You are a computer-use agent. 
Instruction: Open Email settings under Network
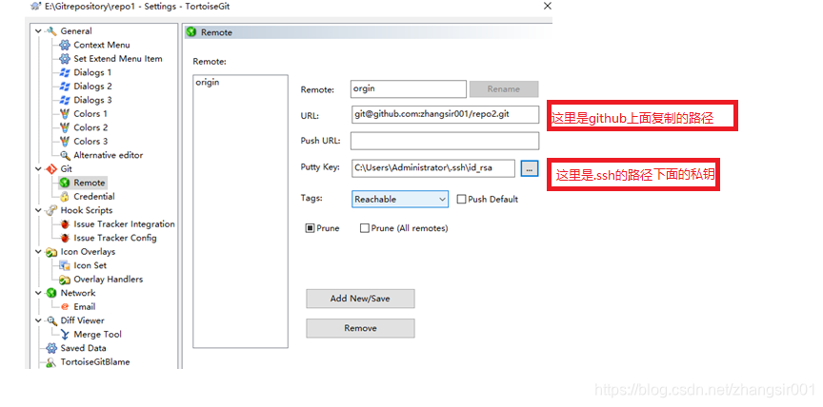pyautogui.click(x=85, y=307)
